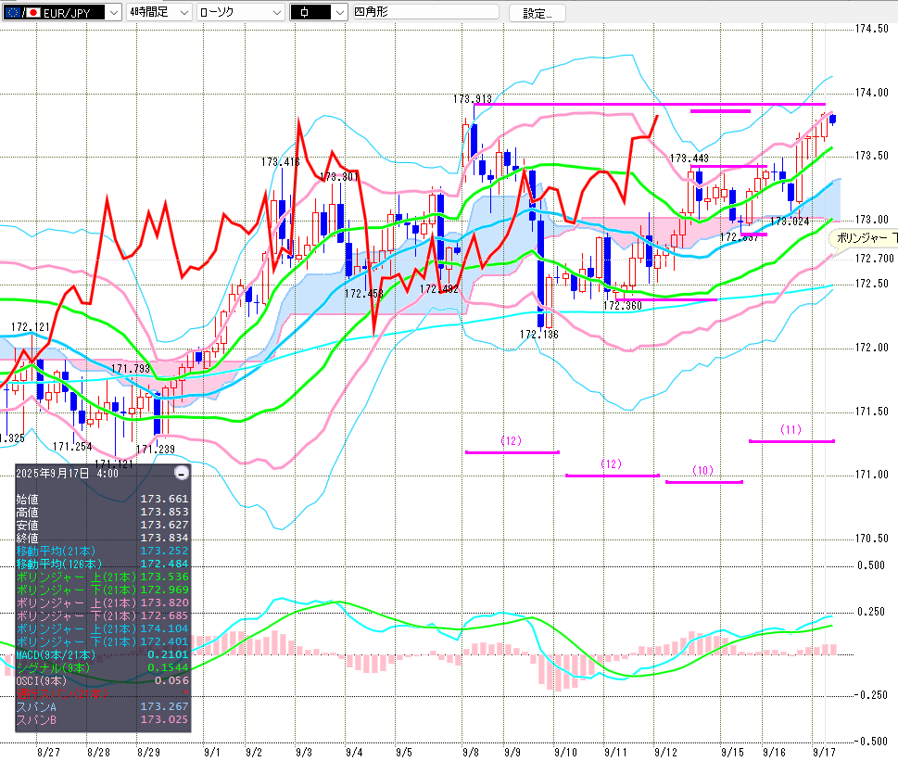Click the 四角形 text field

coord(424,12)
